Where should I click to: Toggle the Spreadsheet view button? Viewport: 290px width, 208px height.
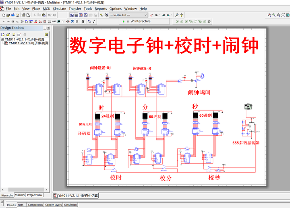coord(76,15)
